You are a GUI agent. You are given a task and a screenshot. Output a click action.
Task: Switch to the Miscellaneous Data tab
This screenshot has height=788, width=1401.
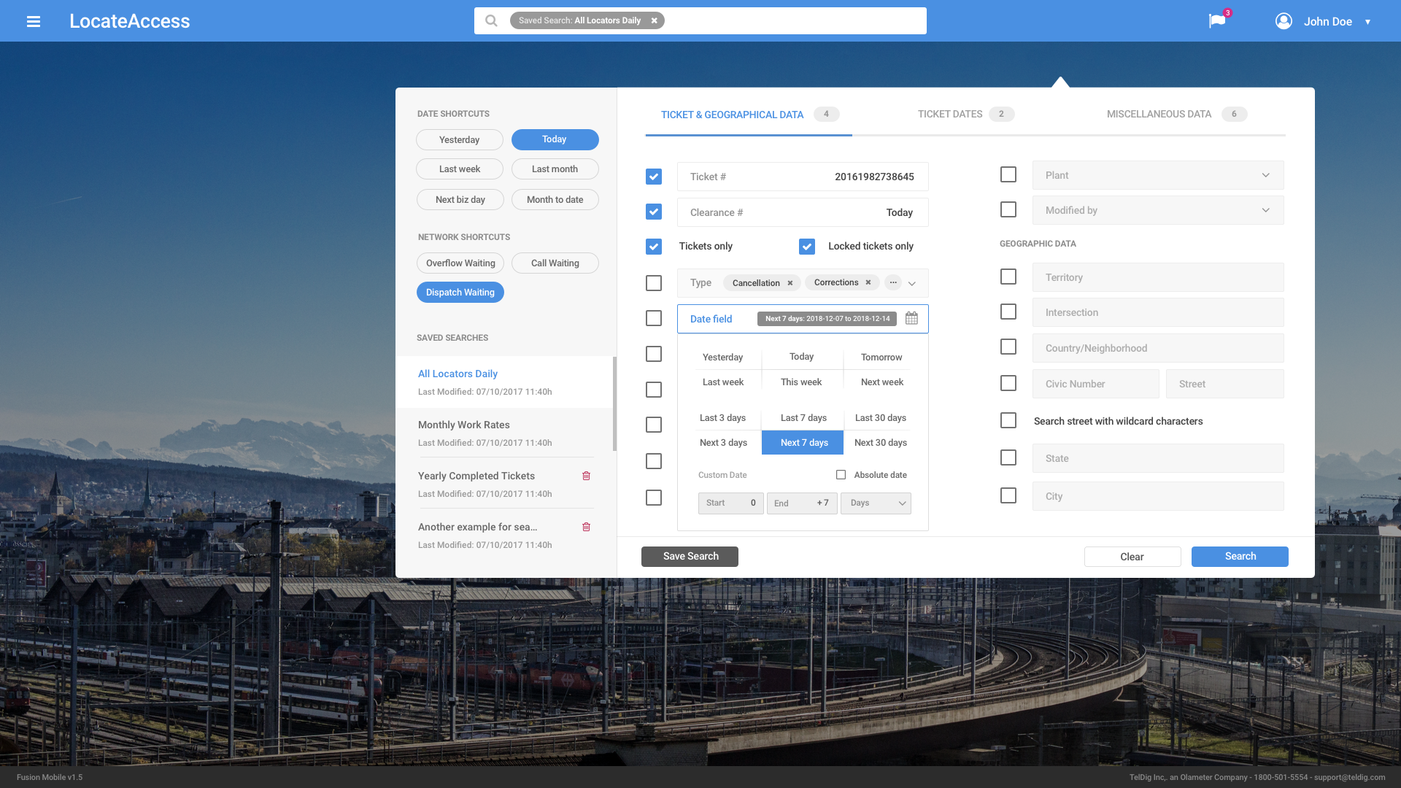[x=1159, y=114]
